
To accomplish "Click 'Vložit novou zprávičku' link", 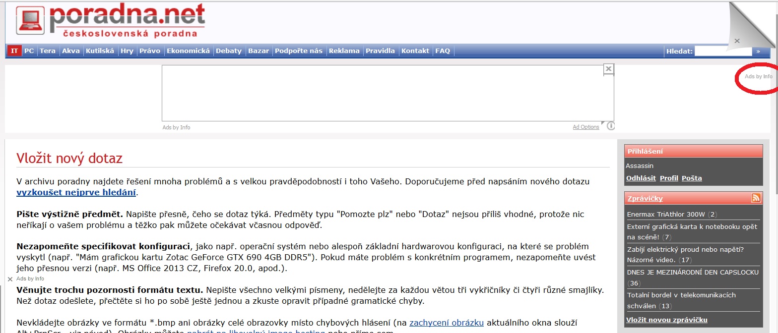I will (667, 320).
